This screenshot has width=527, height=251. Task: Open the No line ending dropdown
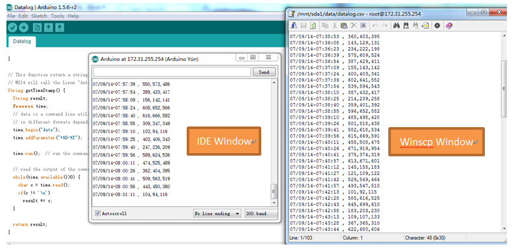point(217,213)
